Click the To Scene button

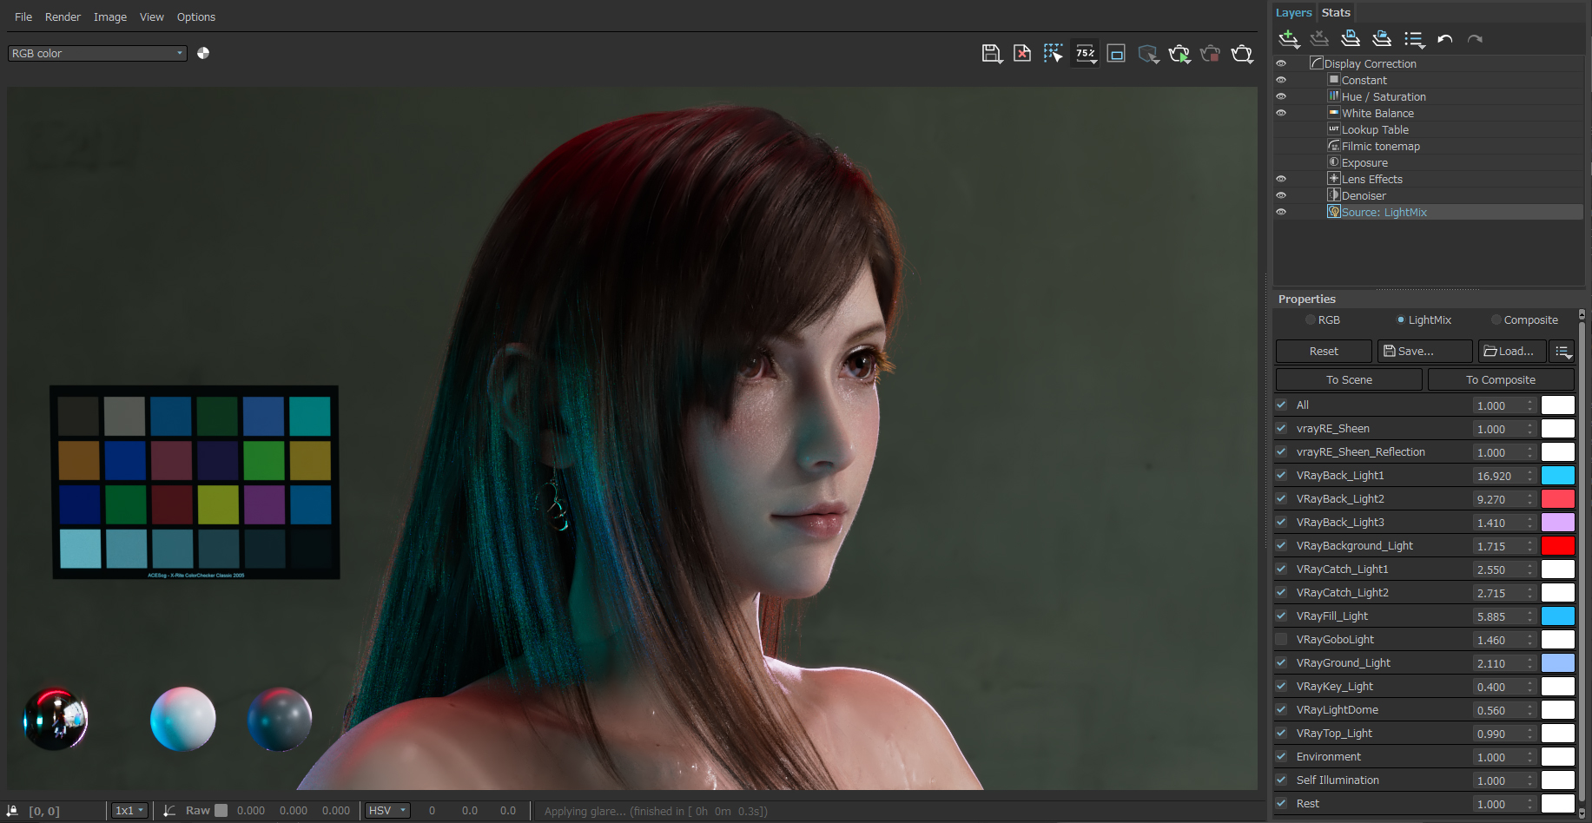tap(1349, 380)
